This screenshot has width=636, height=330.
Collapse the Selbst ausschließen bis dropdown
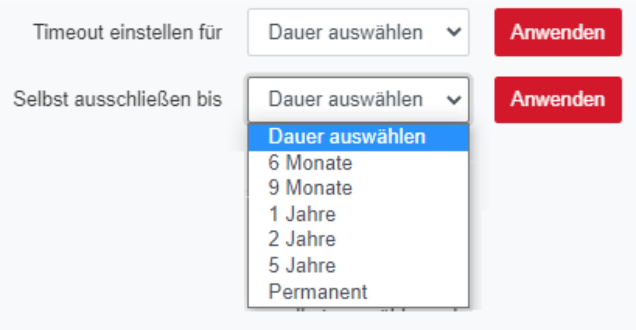tap(358, 100)
